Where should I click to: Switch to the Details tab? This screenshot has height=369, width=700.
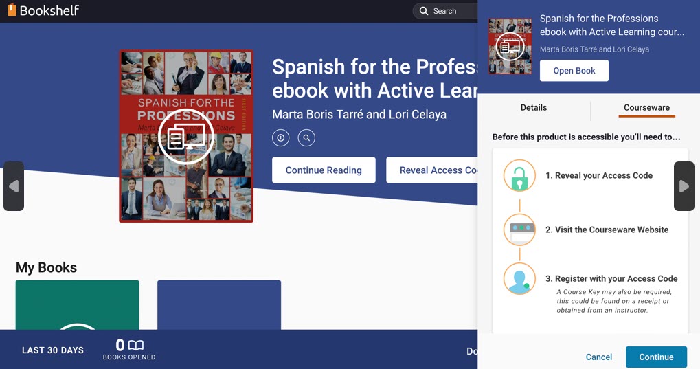point(534,108)
